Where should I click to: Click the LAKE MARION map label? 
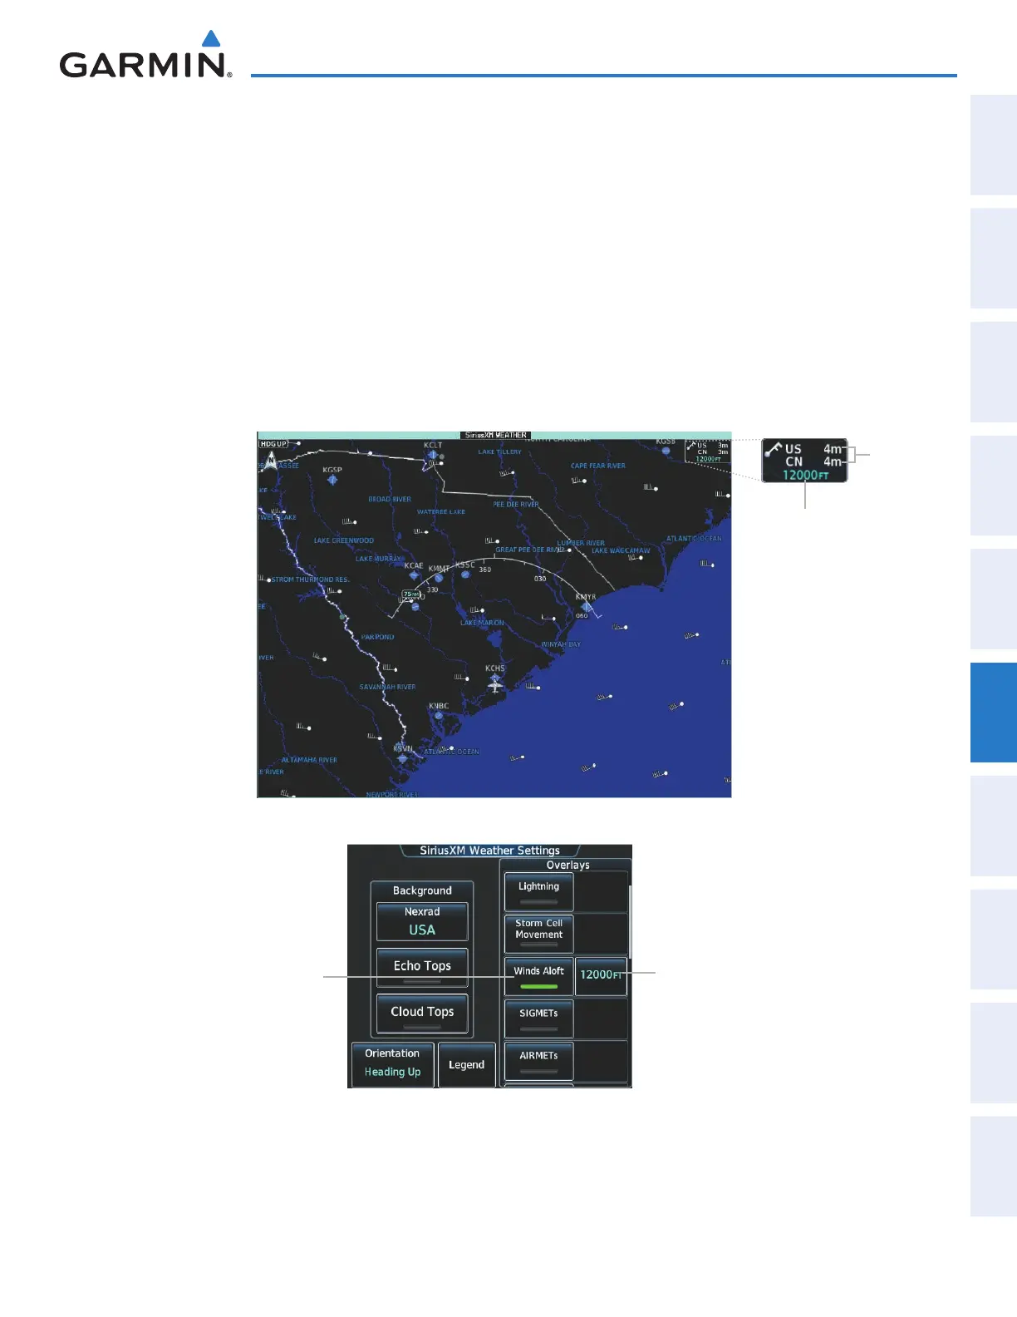pos(482,623)
